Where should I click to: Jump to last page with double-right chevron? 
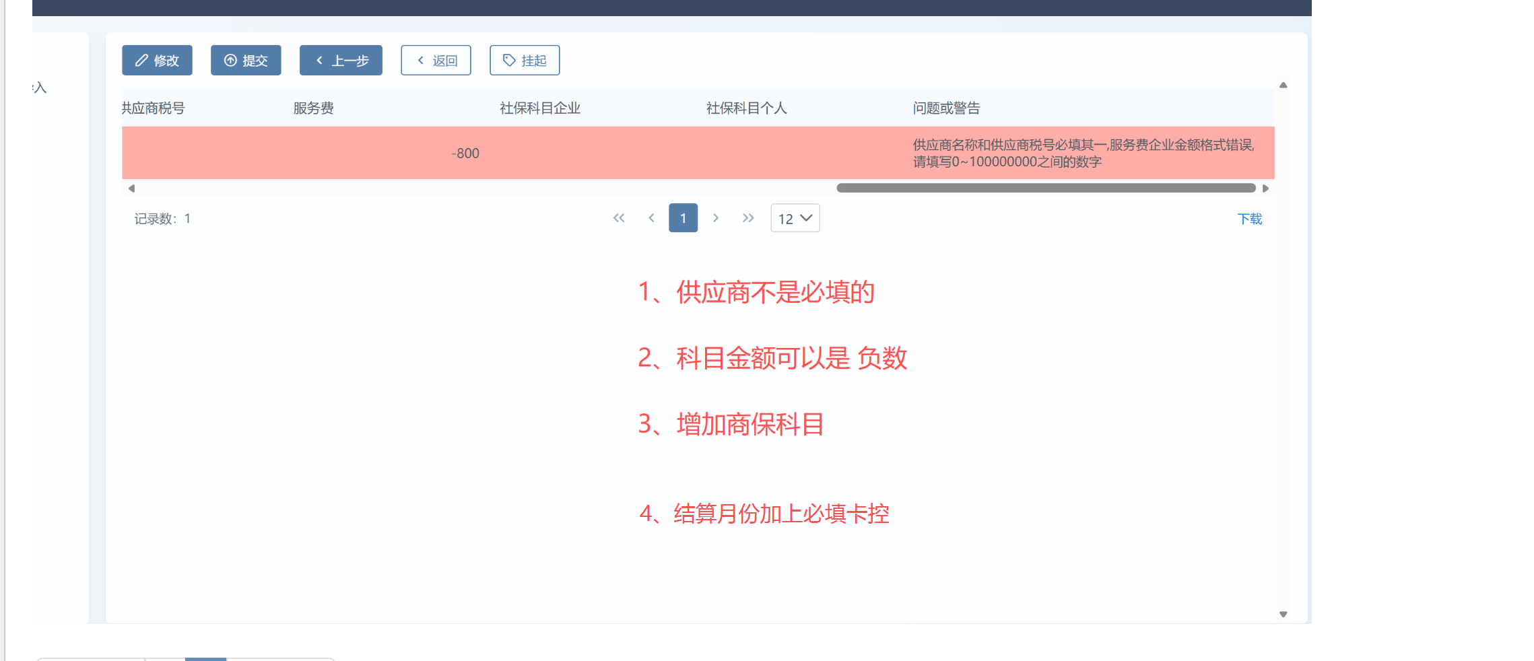pyautogui.click(x=748, y=218)
